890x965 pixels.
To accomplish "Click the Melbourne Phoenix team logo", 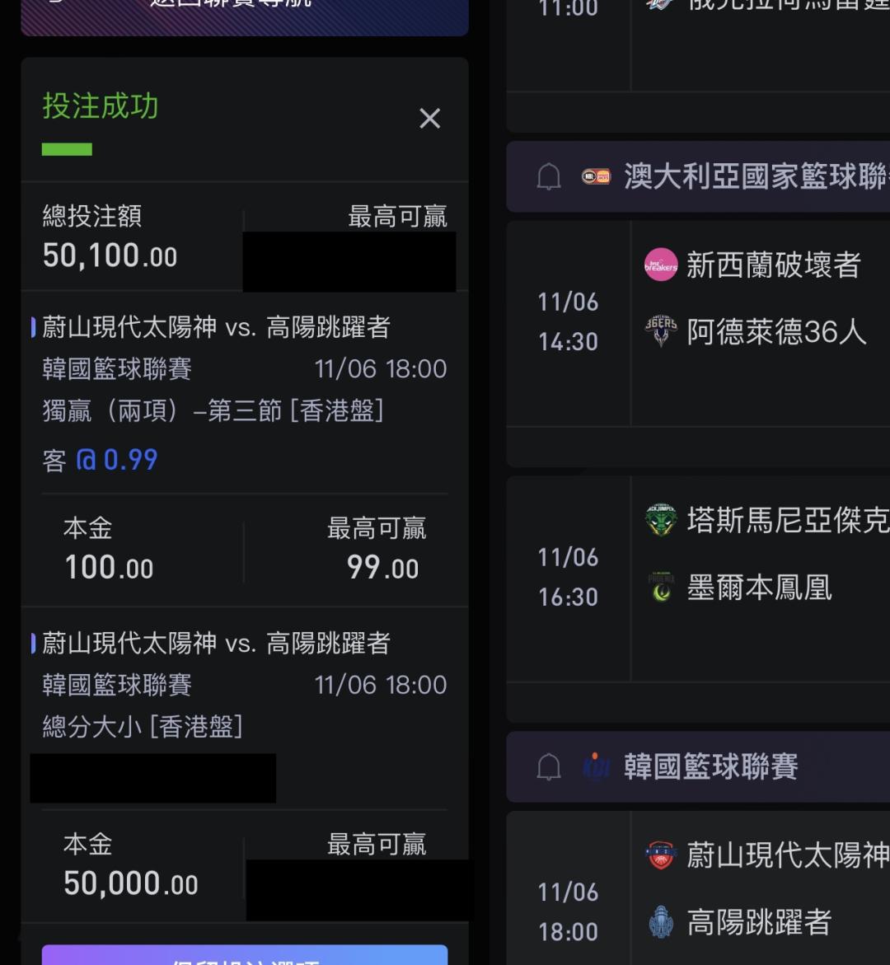I will [x=661, y=588].
